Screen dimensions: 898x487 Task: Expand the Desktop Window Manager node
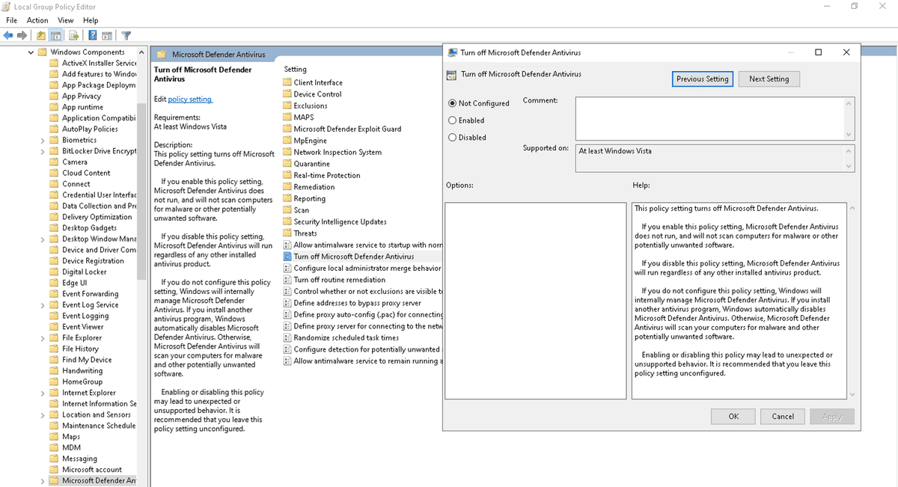[x=43, y=239]
